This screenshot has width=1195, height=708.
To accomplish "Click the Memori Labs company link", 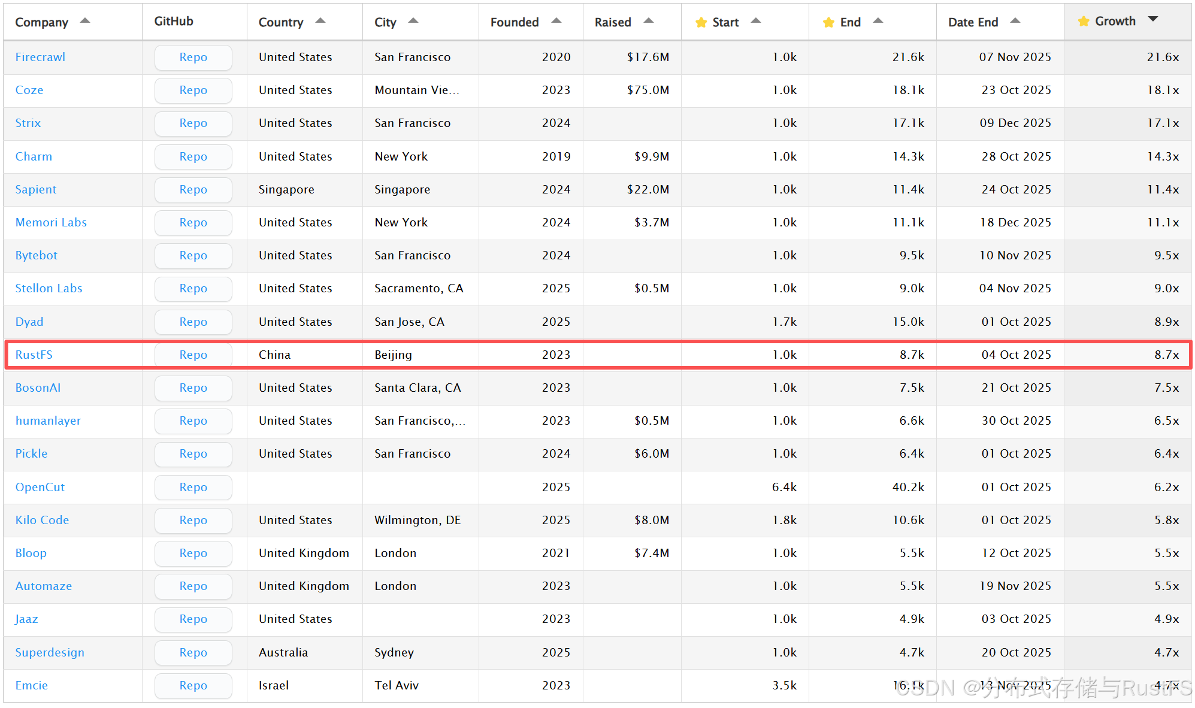I will tap(51, 222).
